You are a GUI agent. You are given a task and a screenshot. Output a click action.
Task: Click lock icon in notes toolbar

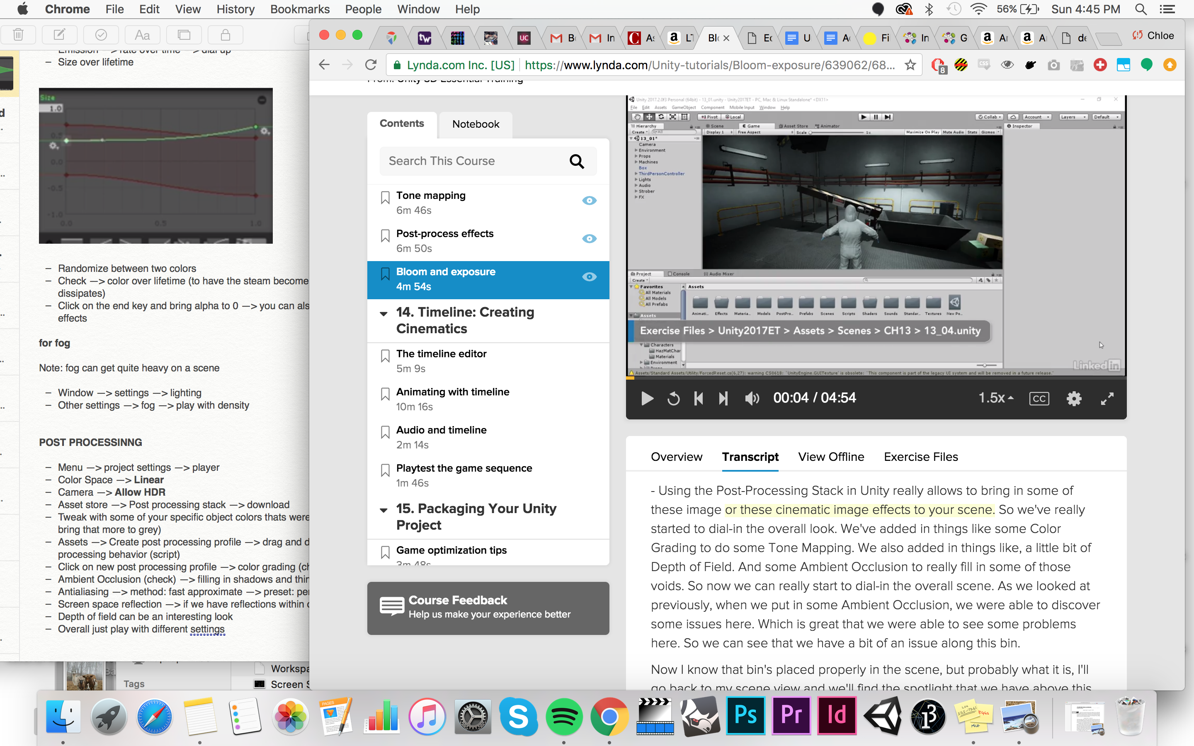(225, 35)
